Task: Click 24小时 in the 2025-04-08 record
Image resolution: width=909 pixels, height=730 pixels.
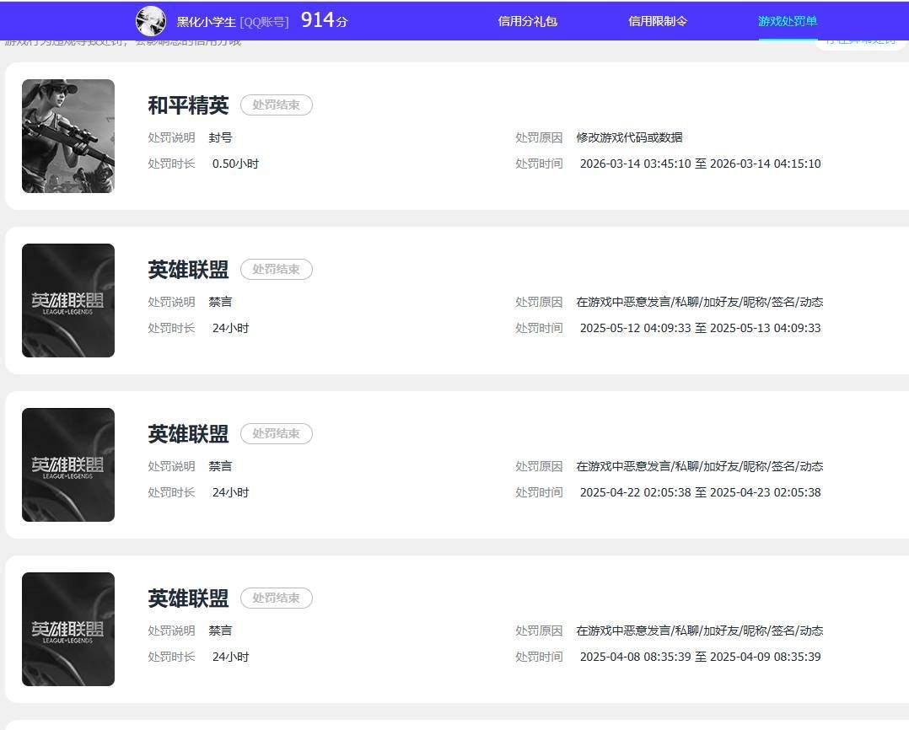Action: point(231,657)
